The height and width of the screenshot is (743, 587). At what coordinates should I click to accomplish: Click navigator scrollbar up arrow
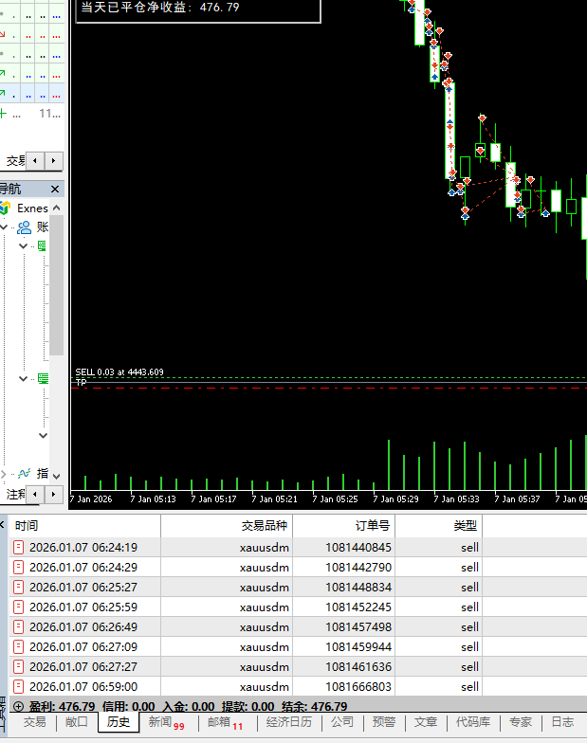[57, 208]
